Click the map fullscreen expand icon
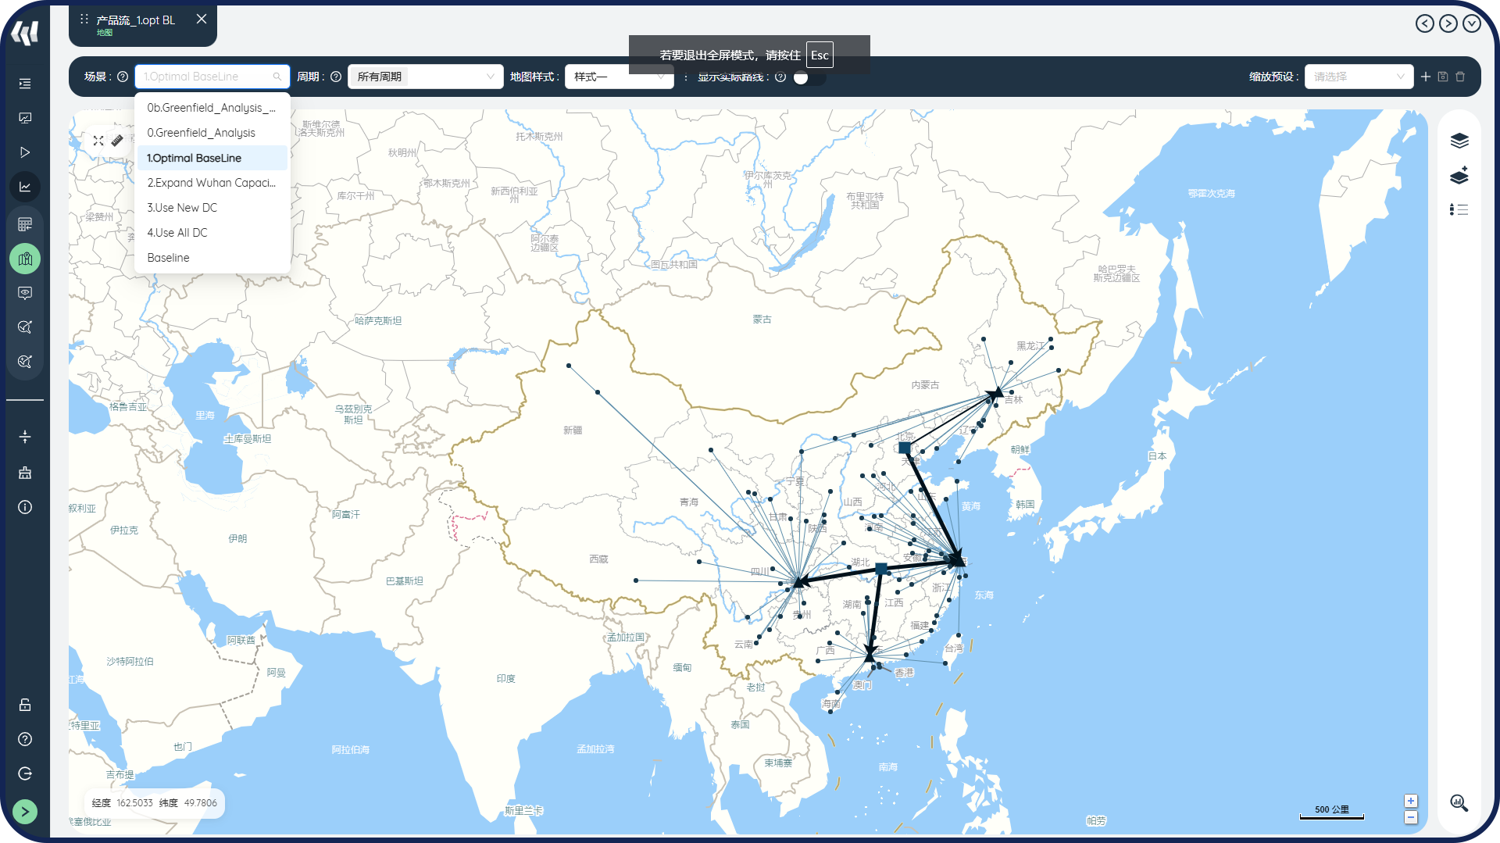The width and height of the screenshot is (1500, 843). 98,141
